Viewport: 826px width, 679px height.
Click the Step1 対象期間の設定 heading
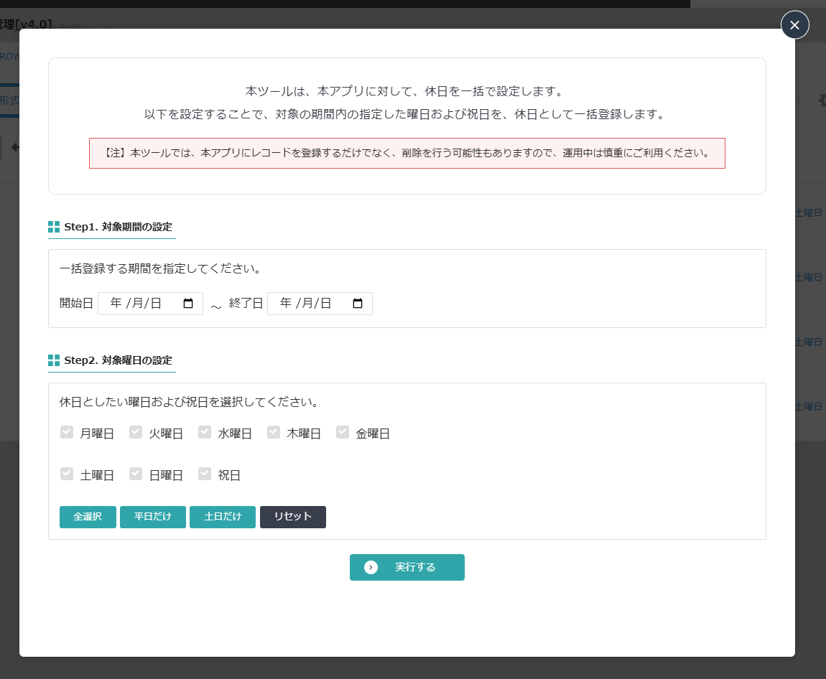click(118, 227)
